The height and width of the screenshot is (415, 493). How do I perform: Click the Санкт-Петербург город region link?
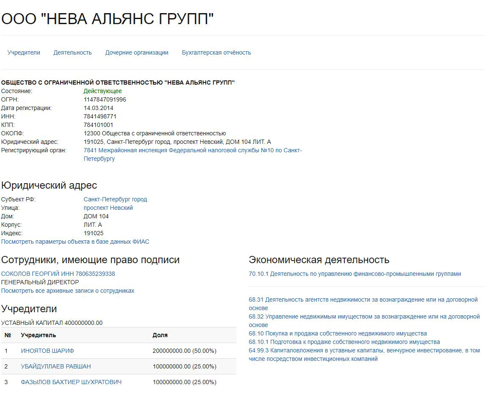coord(115,199)
